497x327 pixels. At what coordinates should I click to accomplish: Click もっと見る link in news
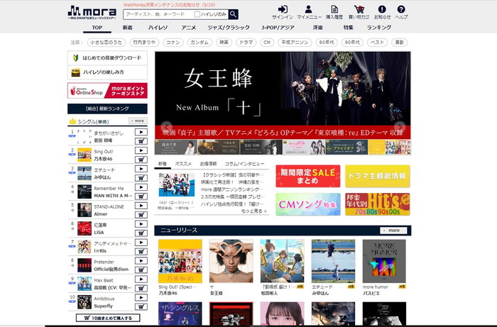point(253,211)
